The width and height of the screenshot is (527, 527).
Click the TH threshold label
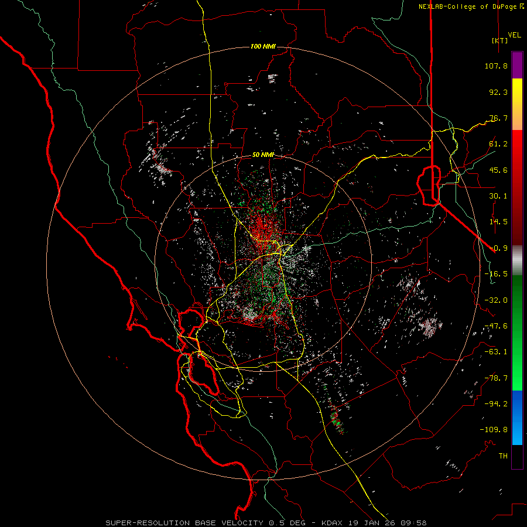tap(503, 456)
